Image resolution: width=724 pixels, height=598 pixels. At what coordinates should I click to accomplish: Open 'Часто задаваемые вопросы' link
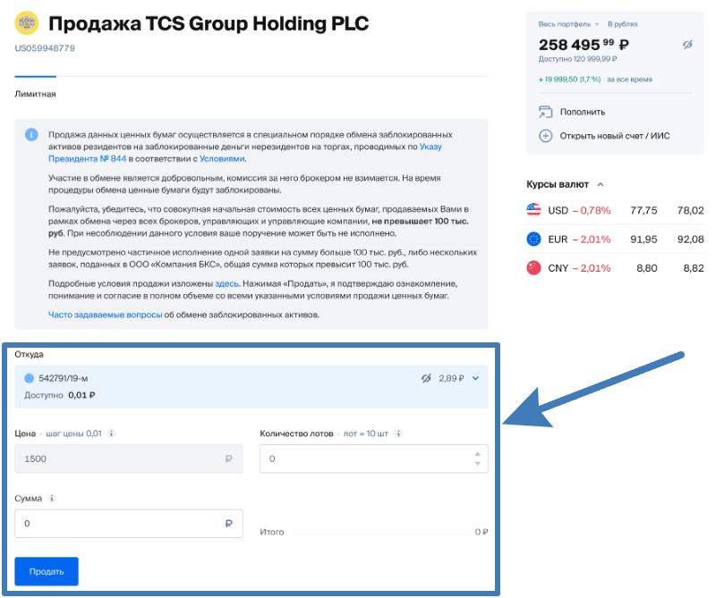(x=105, y=315)
